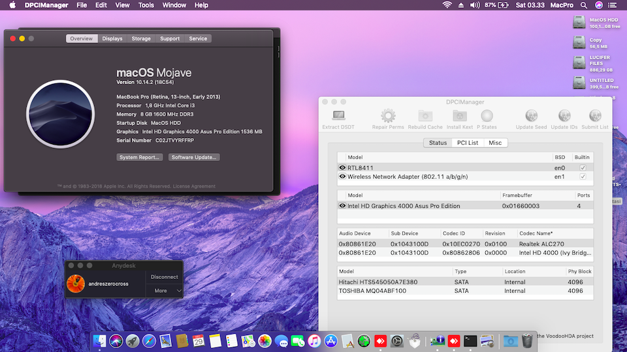627x352 pixels.
Task: Select the Overview tab in About This Mac
Action: pos(82,38)
